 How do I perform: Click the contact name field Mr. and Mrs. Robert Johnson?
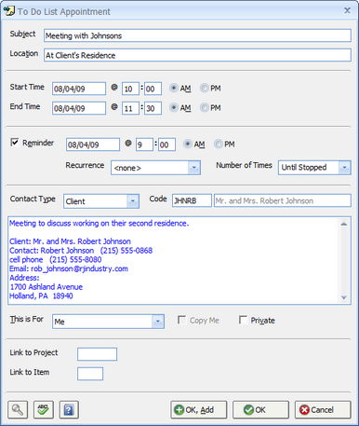[x=283, y=200]
